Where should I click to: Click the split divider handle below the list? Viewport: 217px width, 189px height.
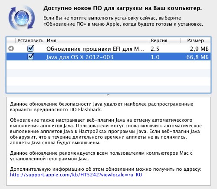pos(108,95)
